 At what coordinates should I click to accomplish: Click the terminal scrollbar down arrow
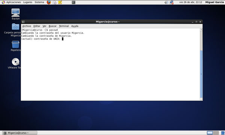201,99
